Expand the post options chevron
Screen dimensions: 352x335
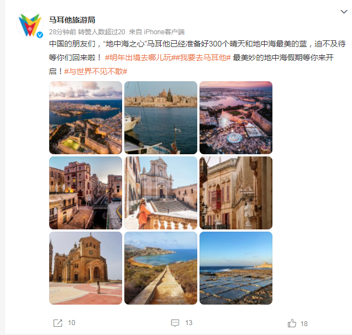coord(344,12)
